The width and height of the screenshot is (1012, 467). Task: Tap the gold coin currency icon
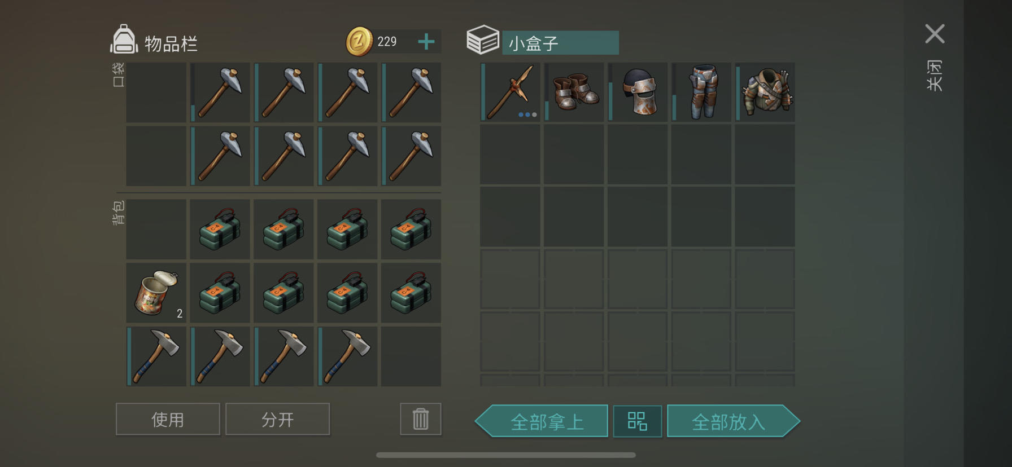(x=359, y=42)
